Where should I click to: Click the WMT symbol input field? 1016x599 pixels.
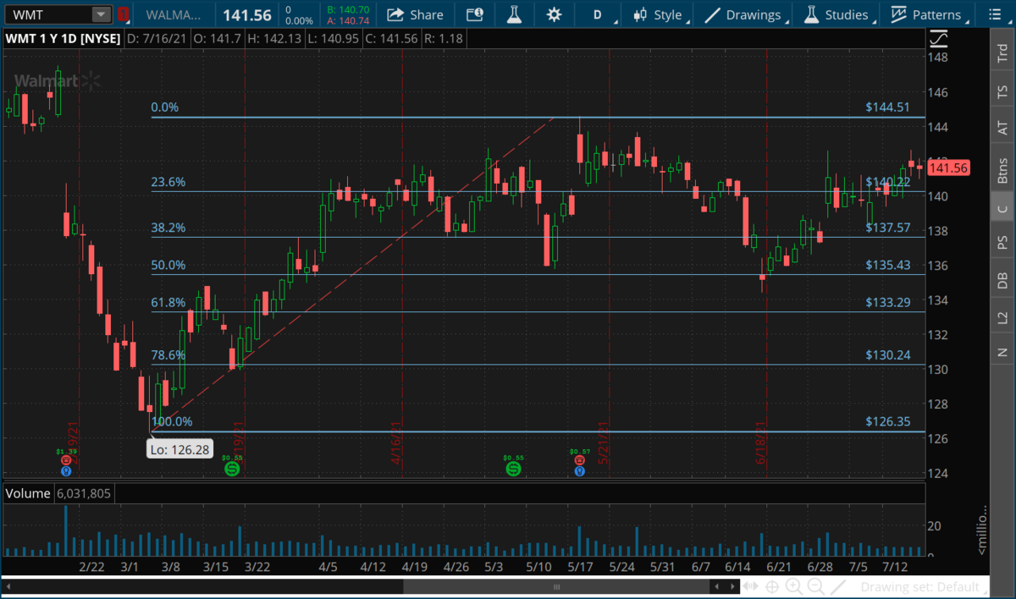pos(48,14)
